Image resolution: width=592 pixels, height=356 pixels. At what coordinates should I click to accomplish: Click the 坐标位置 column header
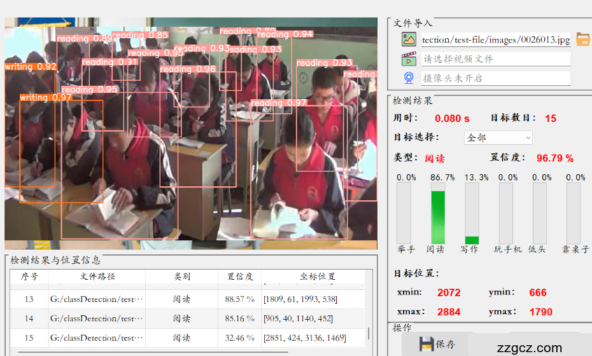[x=317, y=277]
